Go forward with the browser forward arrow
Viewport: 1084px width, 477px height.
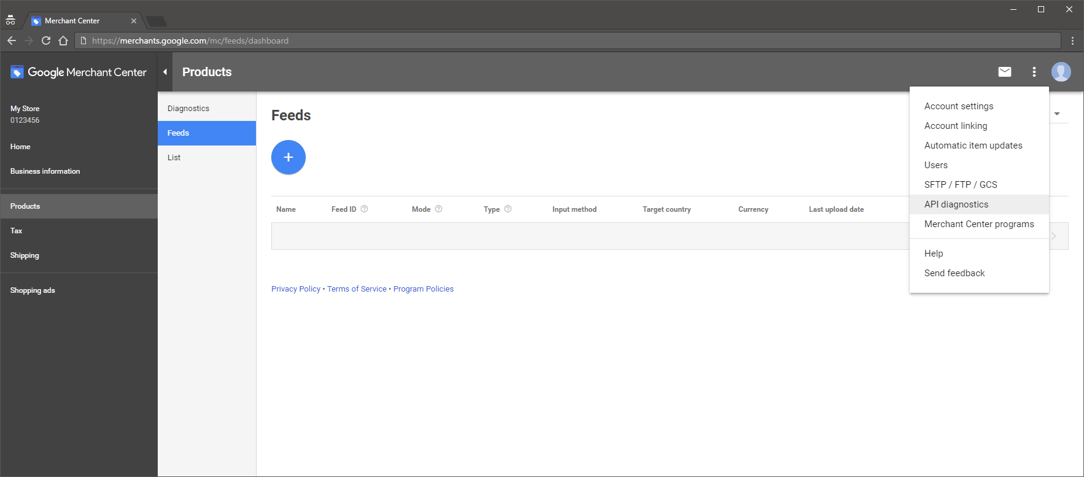click(29, 41)
